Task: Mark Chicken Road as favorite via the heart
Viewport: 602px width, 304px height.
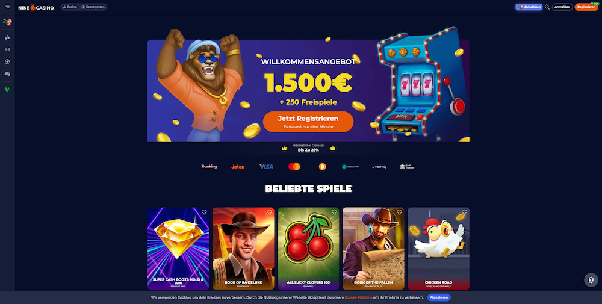Action: (465, 212)
